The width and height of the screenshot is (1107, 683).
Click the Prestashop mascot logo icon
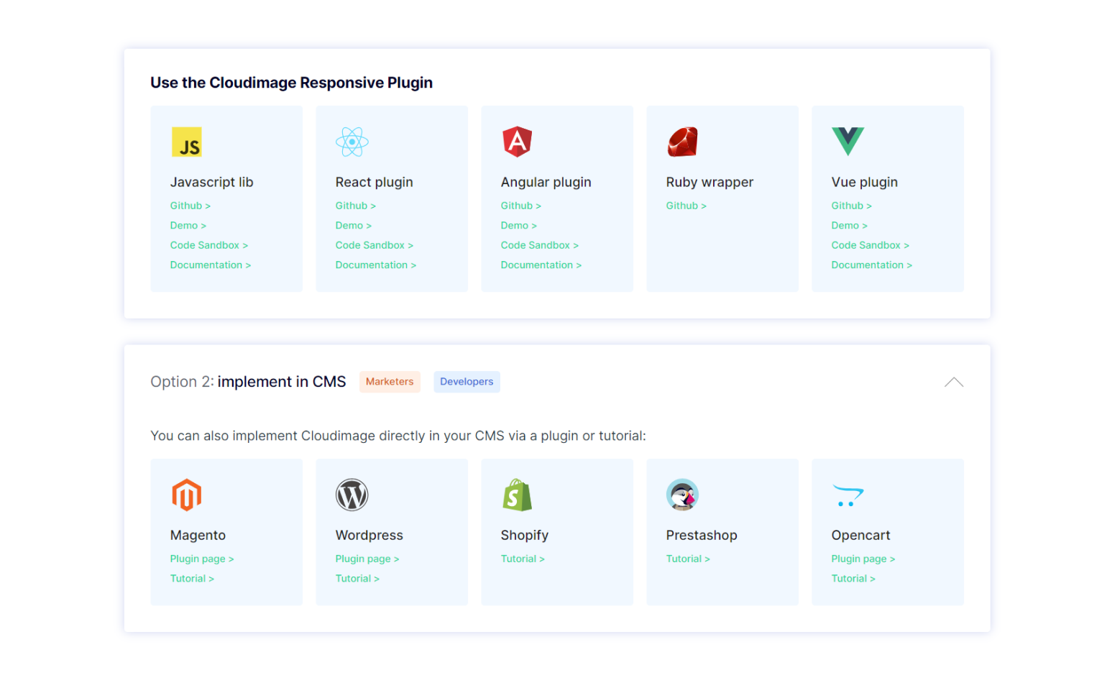[x=683, y=495]
